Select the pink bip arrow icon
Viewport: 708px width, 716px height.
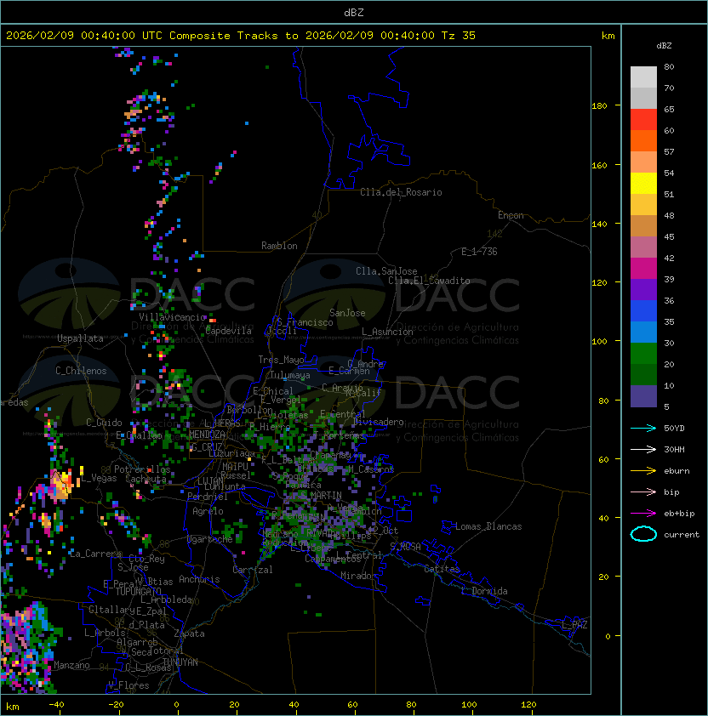(643, 492)
